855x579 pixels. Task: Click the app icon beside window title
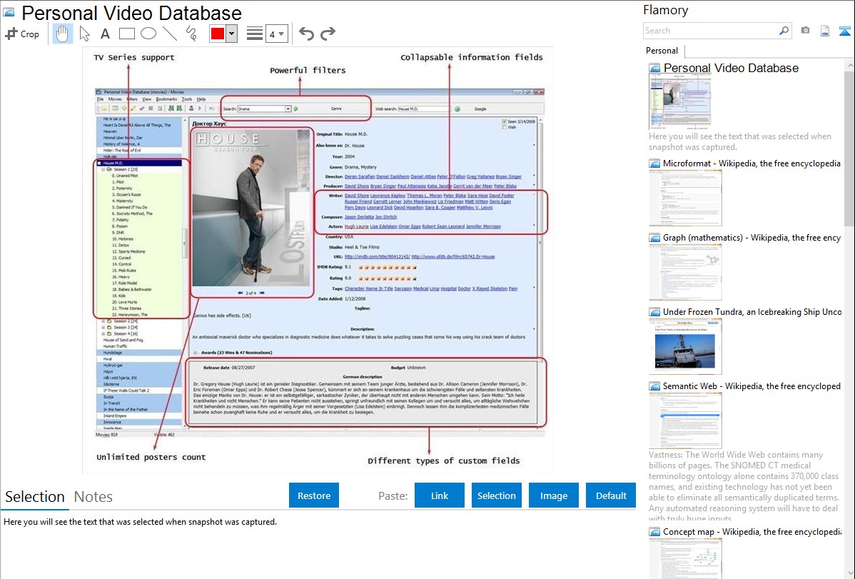coord(9,12)
